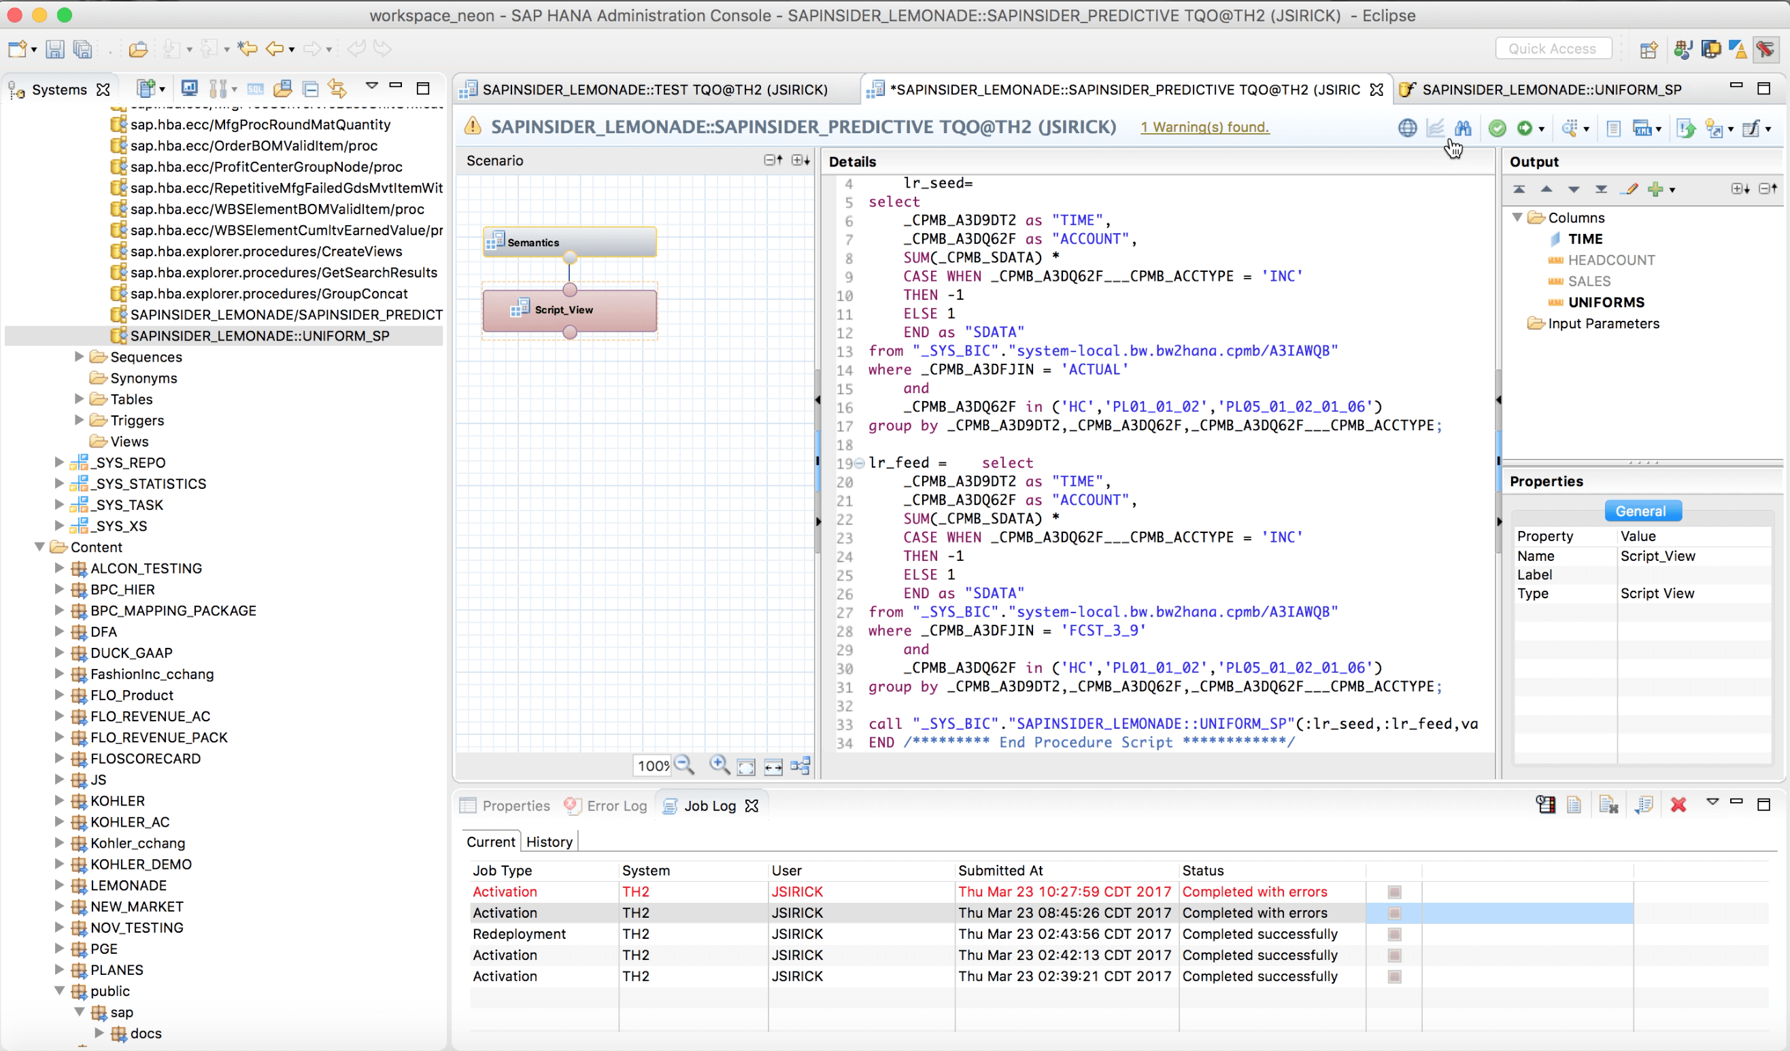Click the auto-layout icon in Scenario
1790x1051 pixels.
pyautogui.click(x=800, y=766)
